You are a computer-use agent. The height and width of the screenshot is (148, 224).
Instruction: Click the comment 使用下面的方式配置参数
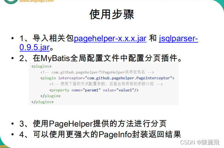106,84
